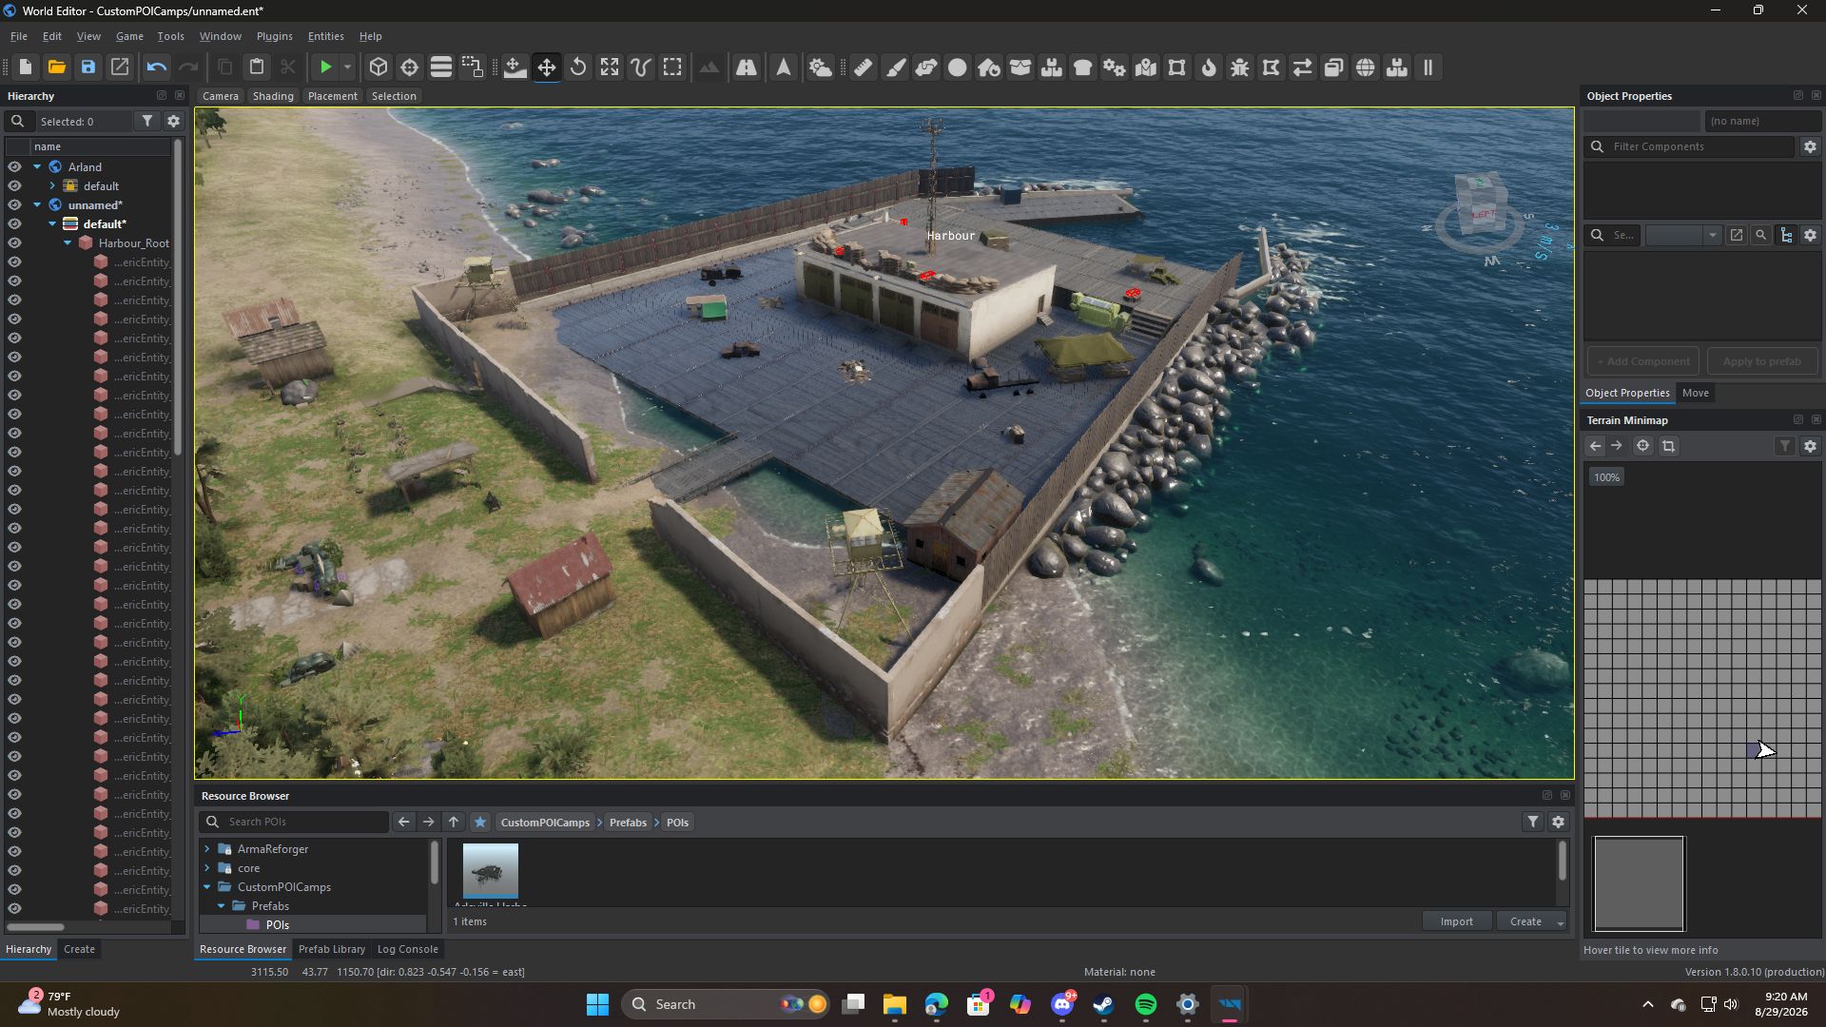Click the snap-to-terrain surface icon
Viewport: 1826px width, 1027px height.
tap(515, 68)
